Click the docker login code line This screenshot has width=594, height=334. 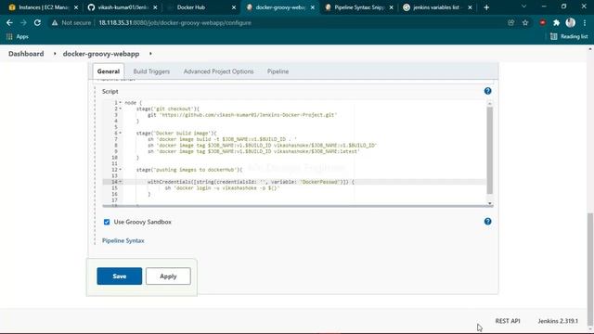[x=223, y=187]
